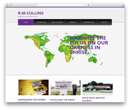Click the browser reload icon
Viewport: 130px width, 110px height.
tap(84, 5)
